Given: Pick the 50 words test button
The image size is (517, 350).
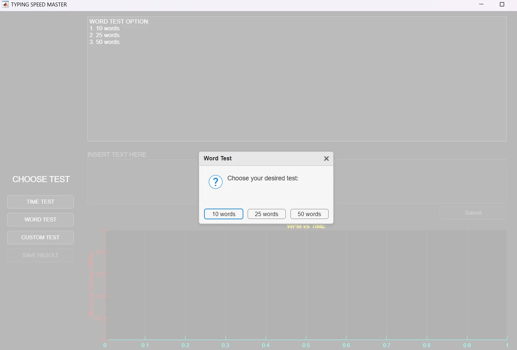Looking at the screenshot, I should click(x=309, y=214).
